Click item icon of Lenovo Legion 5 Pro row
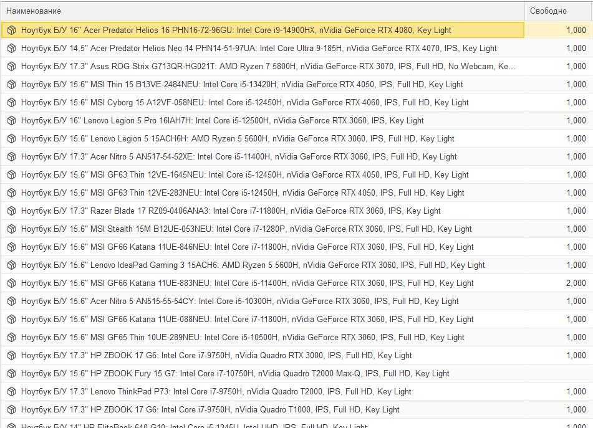The image size is (593, 428). coord(12,120)
